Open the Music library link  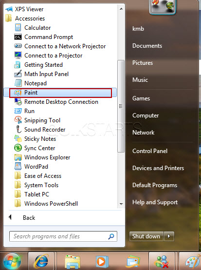click(x=140, y=80)
